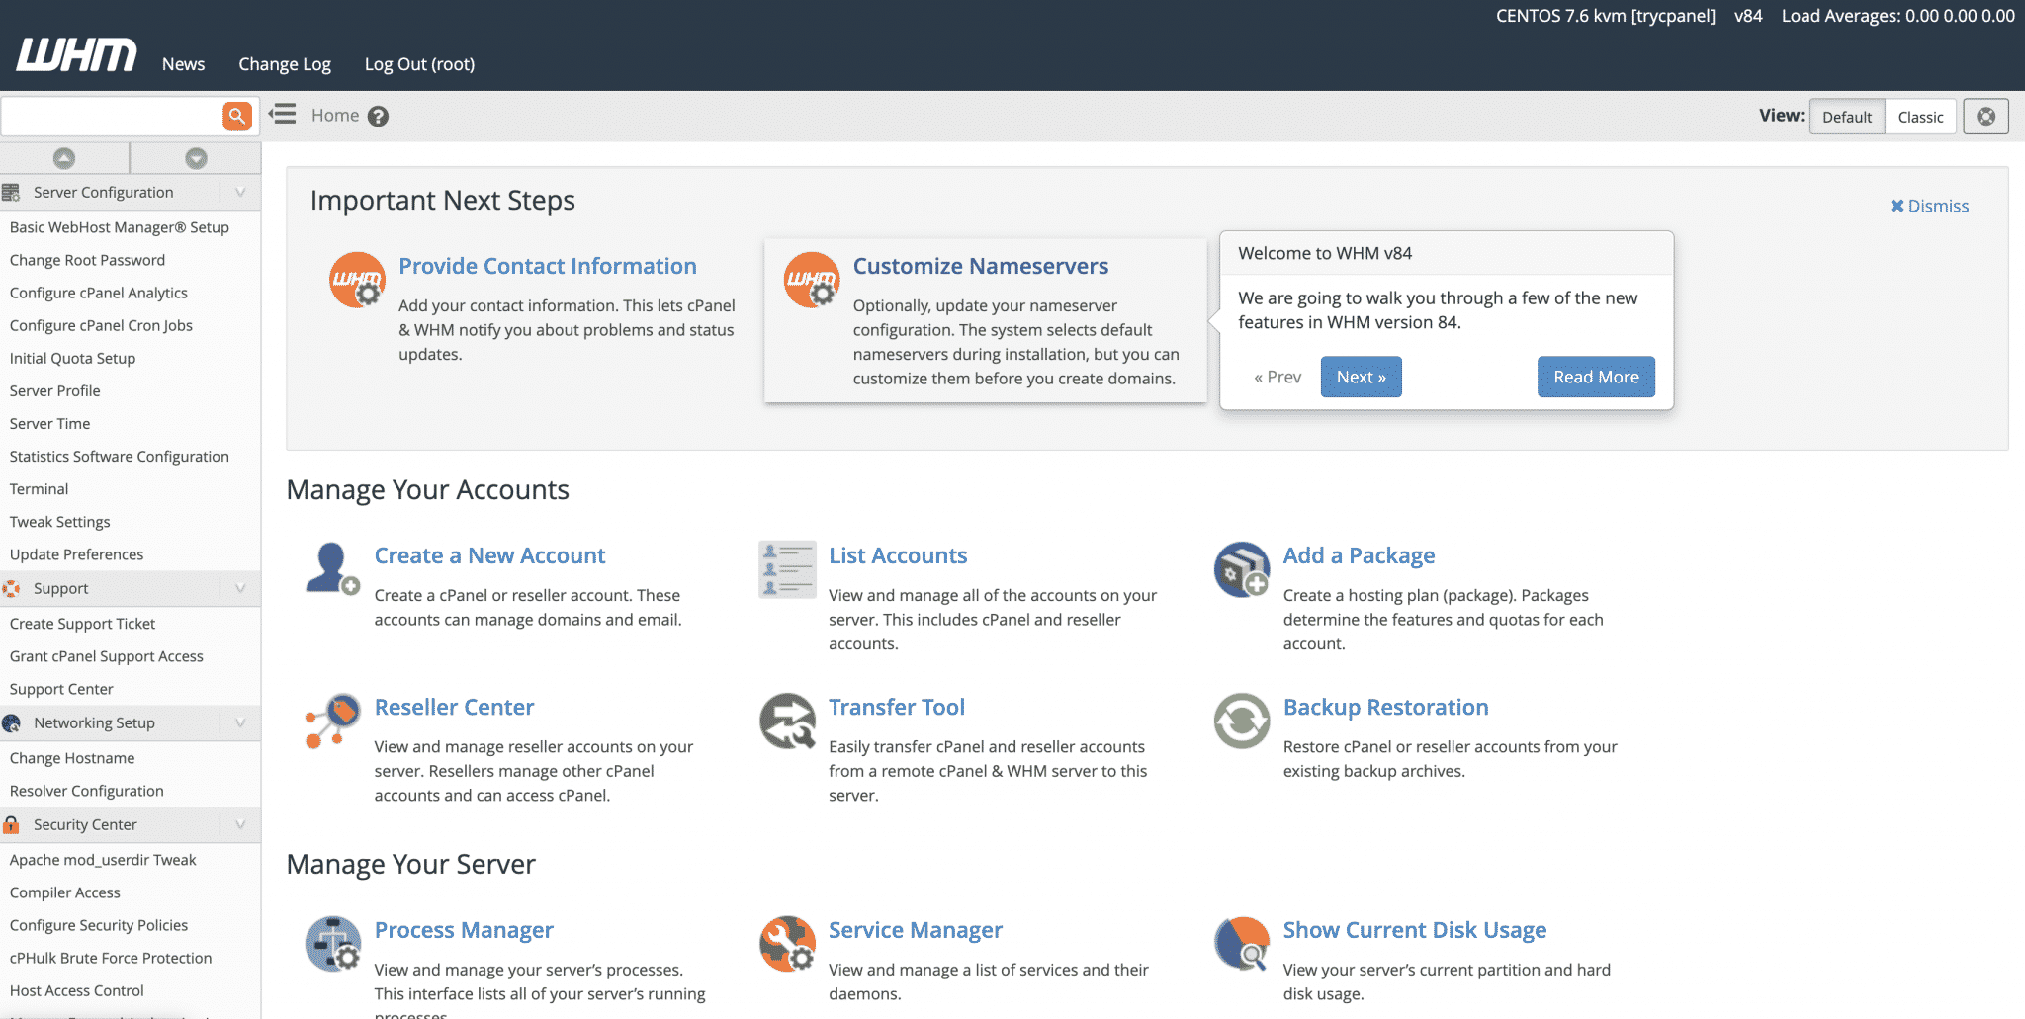Screen dimensions: 2025x1019
Task: Click the orange search magnifier button
Action: pyautogui.click(x=237, y=116)
